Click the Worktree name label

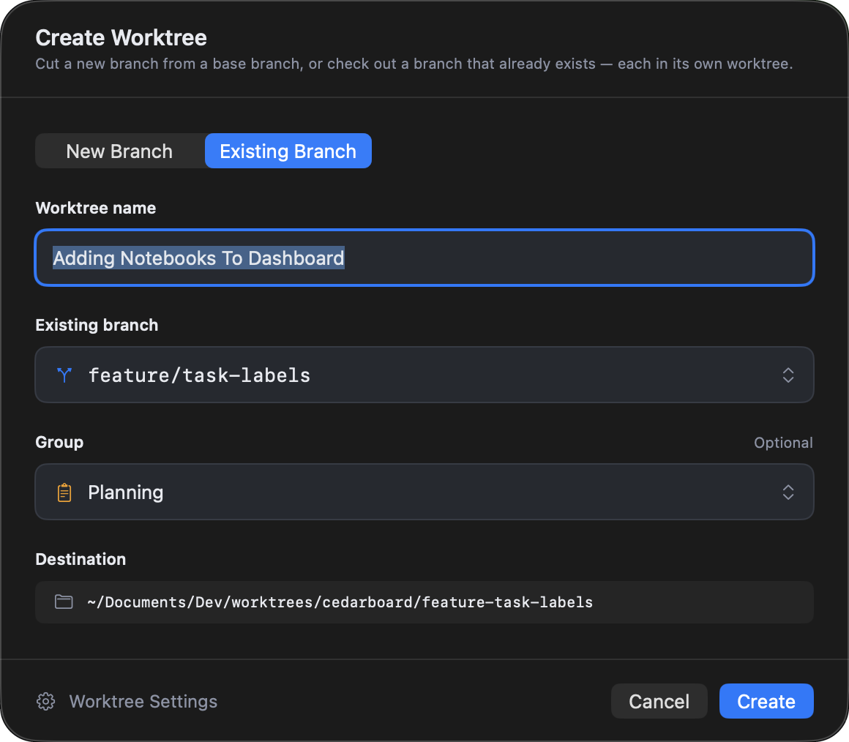(96, 208)
